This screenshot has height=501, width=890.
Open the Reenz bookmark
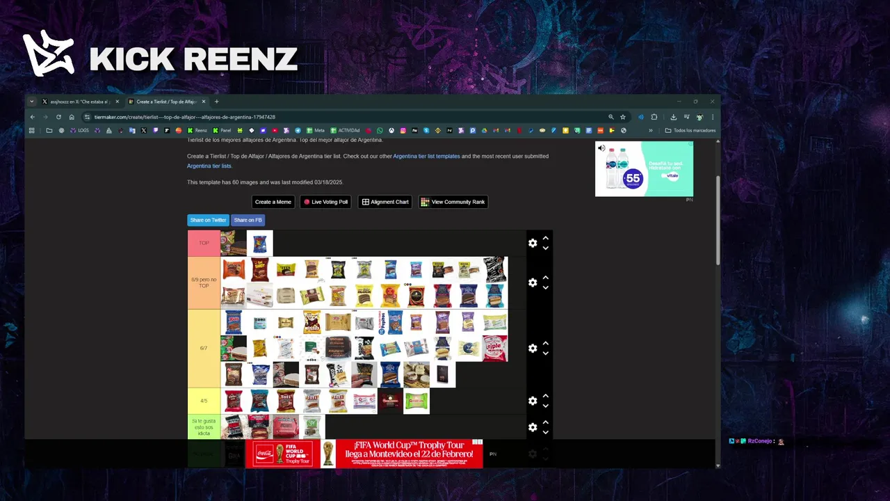197,130
